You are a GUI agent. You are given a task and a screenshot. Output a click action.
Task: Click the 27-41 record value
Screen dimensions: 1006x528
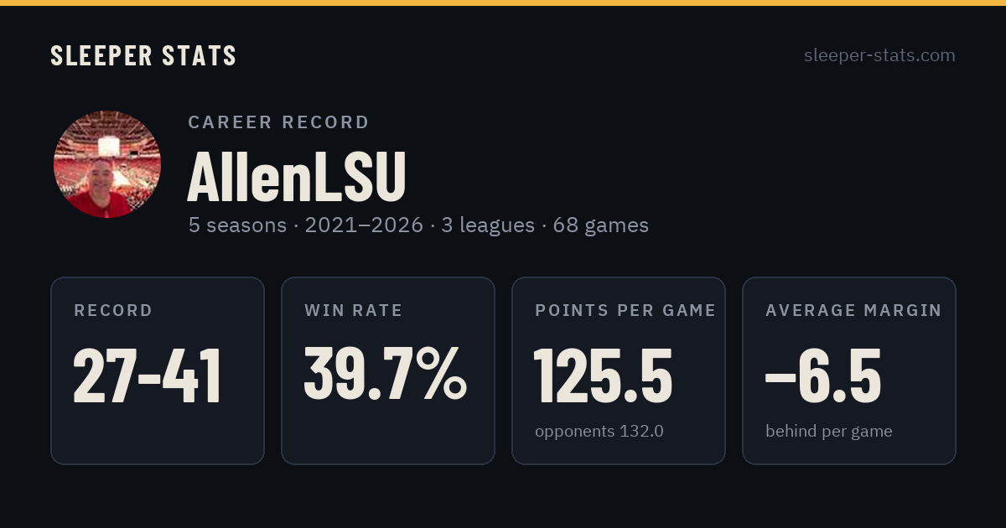148,375
